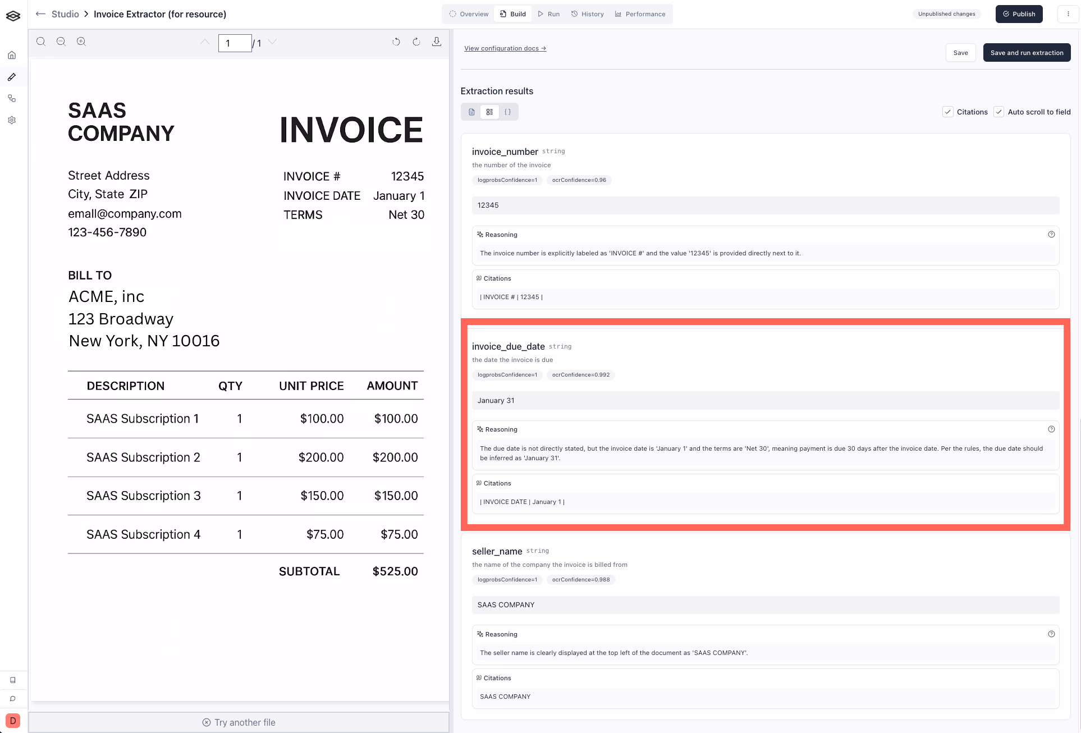Rotate document counterclockwise
This screenshot has height=733, width=1081.
tap(396, 42)
